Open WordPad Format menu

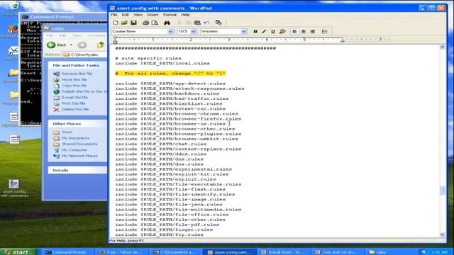click(170, 15)
